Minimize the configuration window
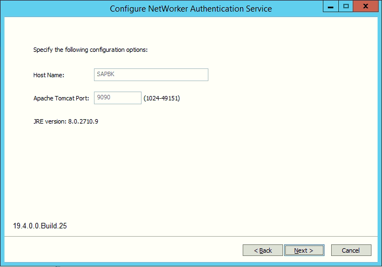This screenshot has width=382, height=267. (x=330, y=7)
